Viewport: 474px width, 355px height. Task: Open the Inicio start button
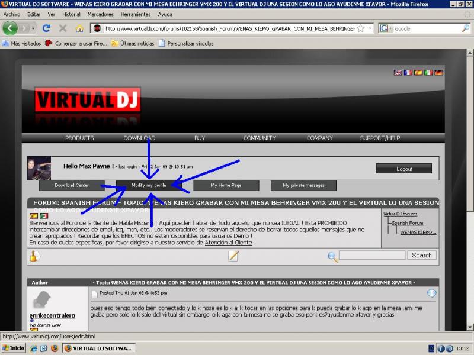(13, 348)
